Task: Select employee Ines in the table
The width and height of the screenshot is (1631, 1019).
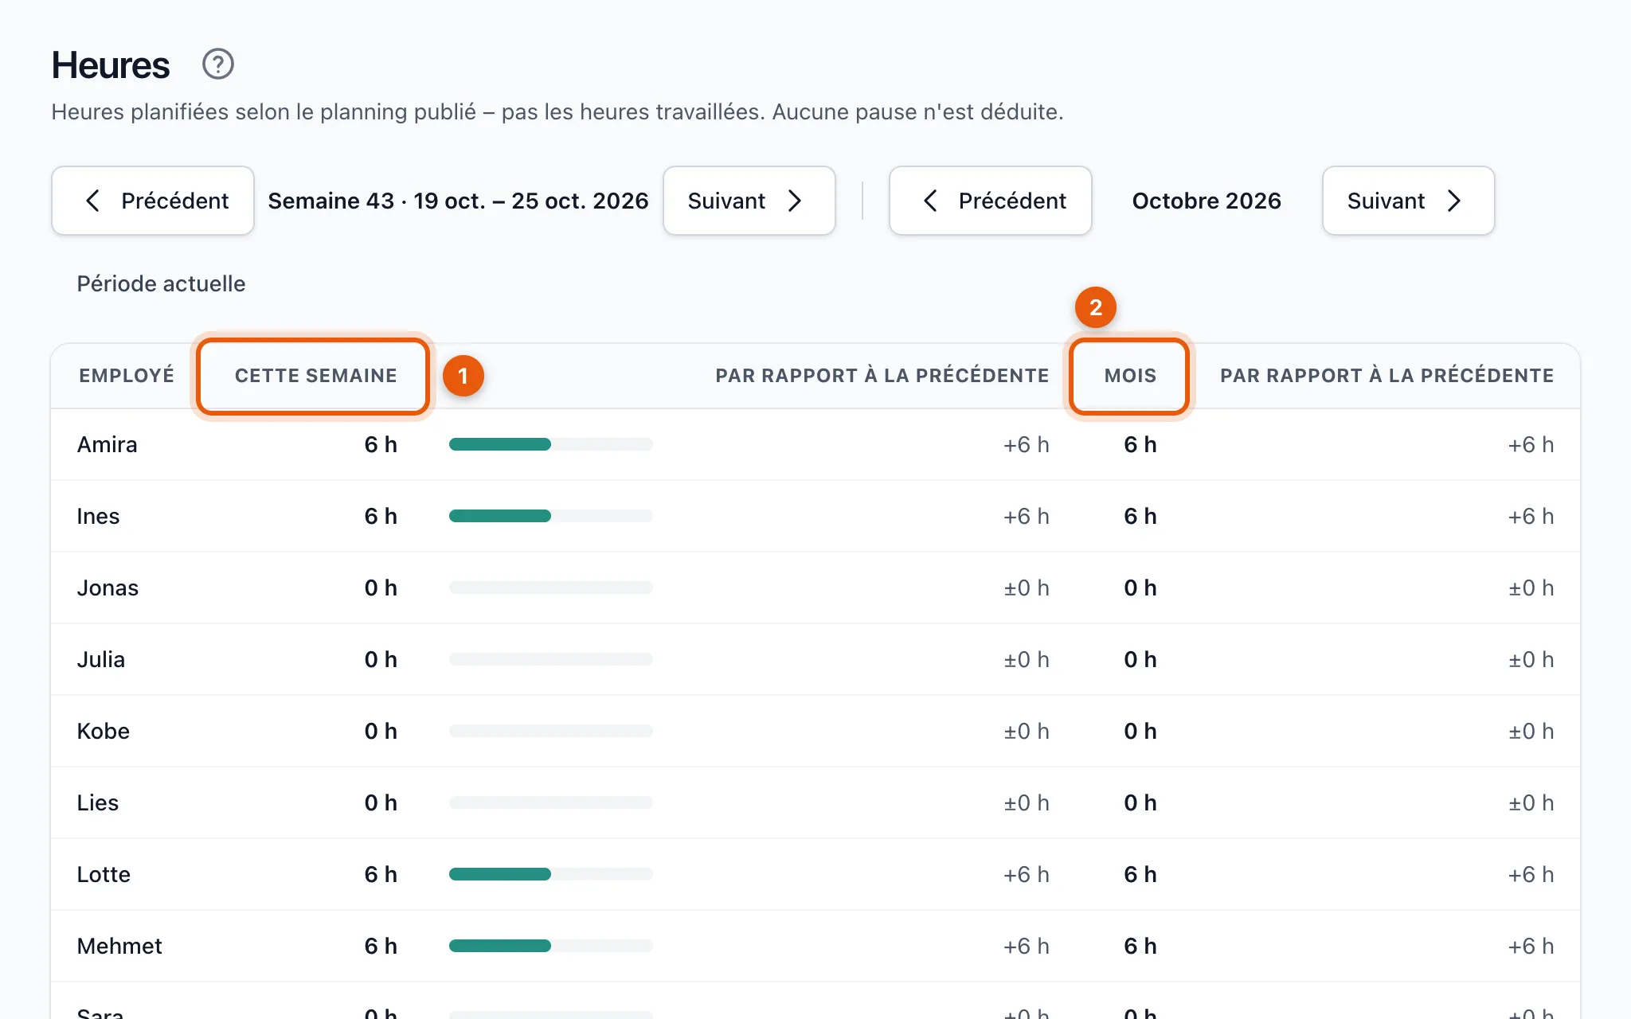Action: pos(98,516)
